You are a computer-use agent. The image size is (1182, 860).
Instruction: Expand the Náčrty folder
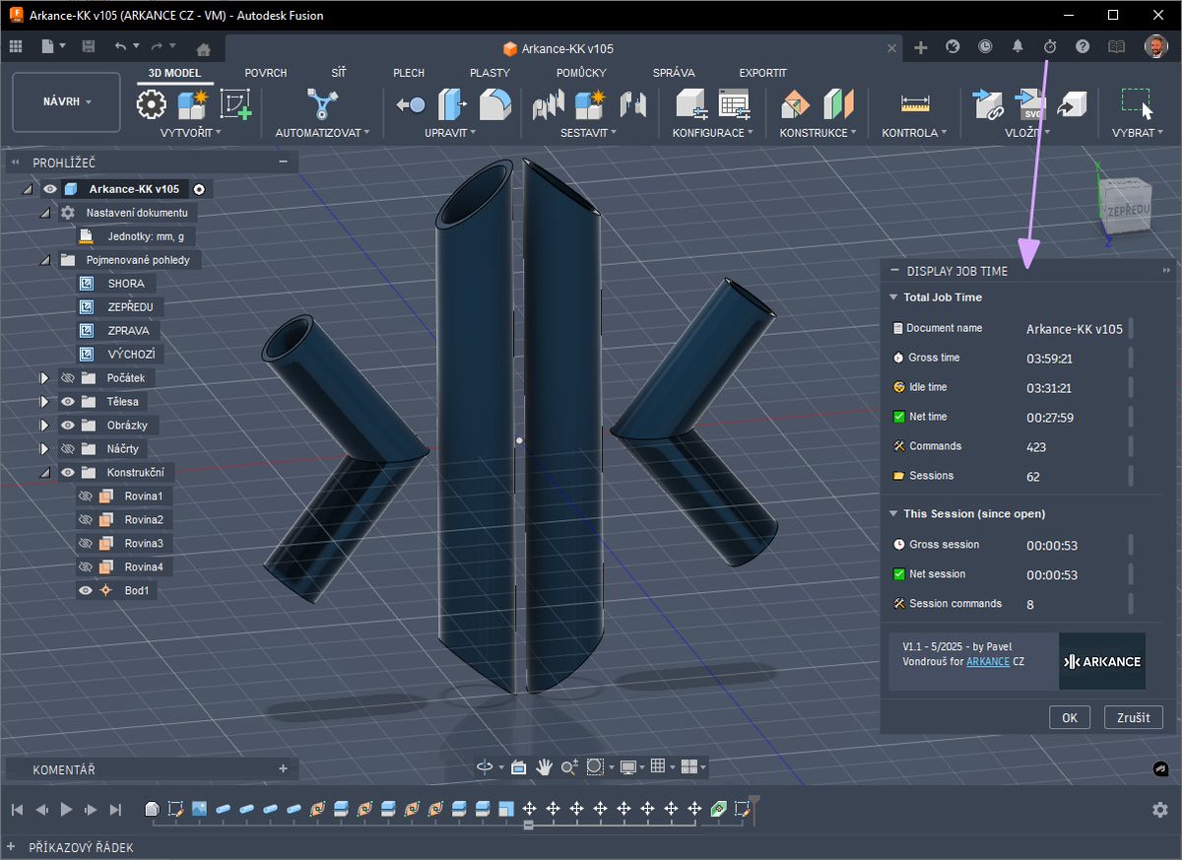tap(43, 448)
